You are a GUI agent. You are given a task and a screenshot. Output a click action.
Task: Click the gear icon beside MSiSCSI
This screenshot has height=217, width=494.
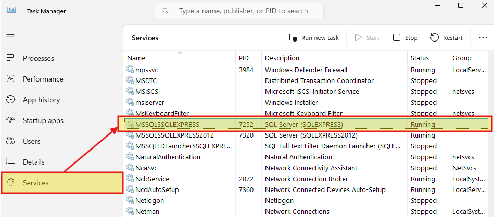click(130, 91)
